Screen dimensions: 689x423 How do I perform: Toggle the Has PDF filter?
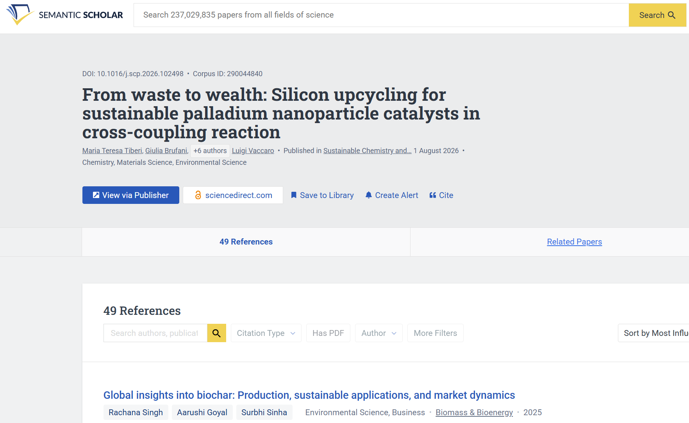pyautogui.click(x=328, y=333)
